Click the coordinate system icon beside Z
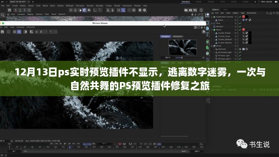 [x=29, y=10]
